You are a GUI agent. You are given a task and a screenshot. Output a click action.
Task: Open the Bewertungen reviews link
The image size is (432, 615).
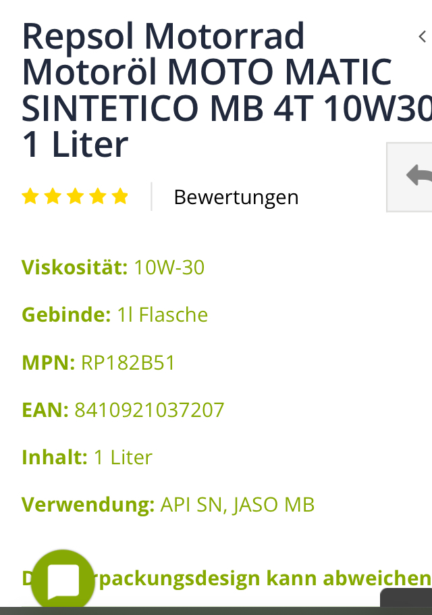(x=236, y=197)
